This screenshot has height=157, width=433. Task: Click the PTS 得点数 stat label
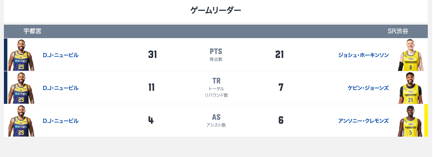[216, 54]
